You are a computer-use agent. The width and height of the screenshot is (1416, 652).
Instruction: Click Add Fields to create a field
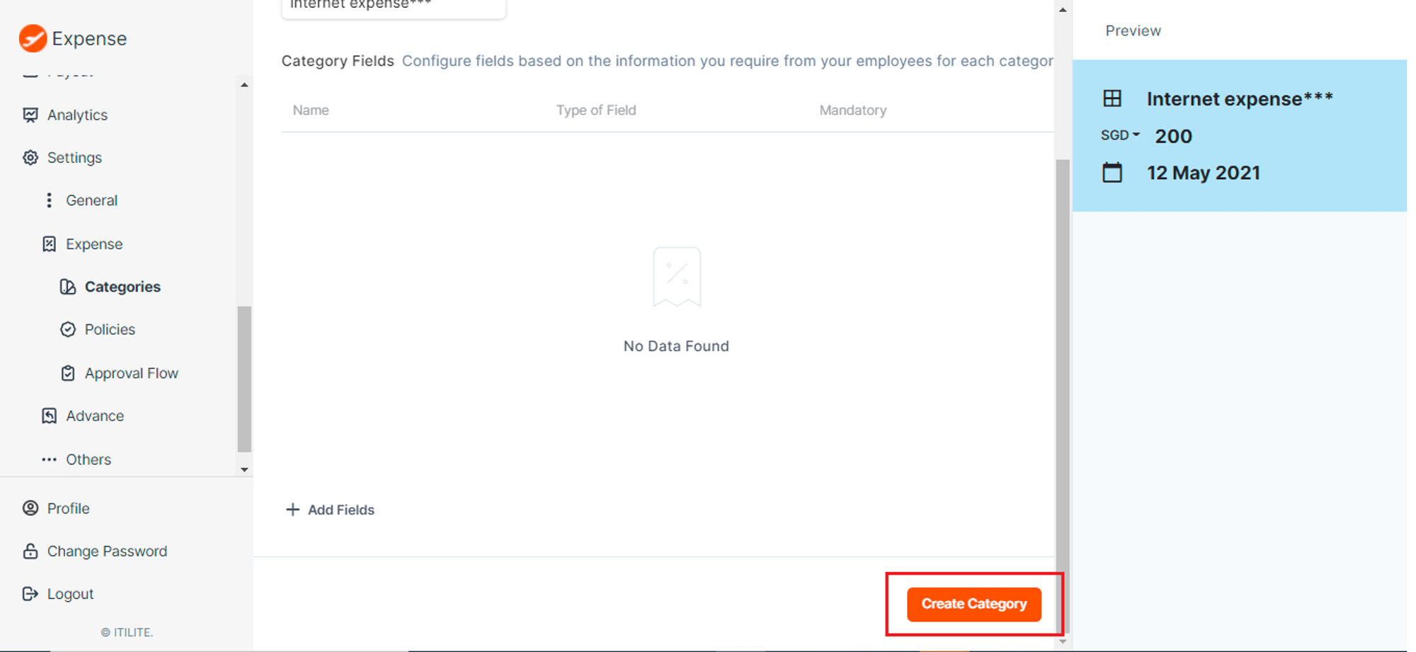[330, 510]
